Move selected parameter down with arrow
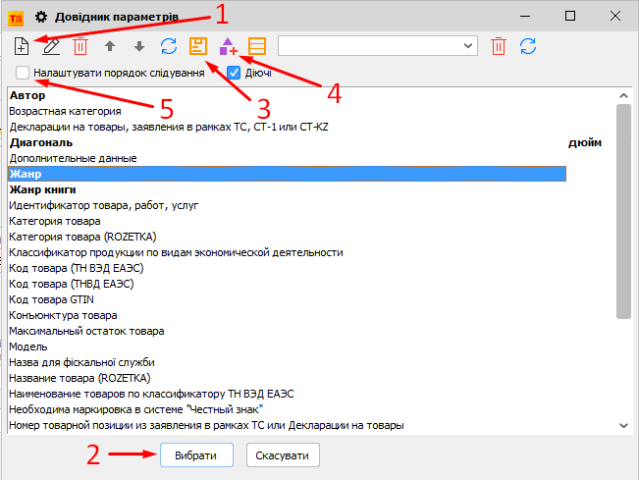Viewport: 639px width, 480px height. tap(139, 46)
